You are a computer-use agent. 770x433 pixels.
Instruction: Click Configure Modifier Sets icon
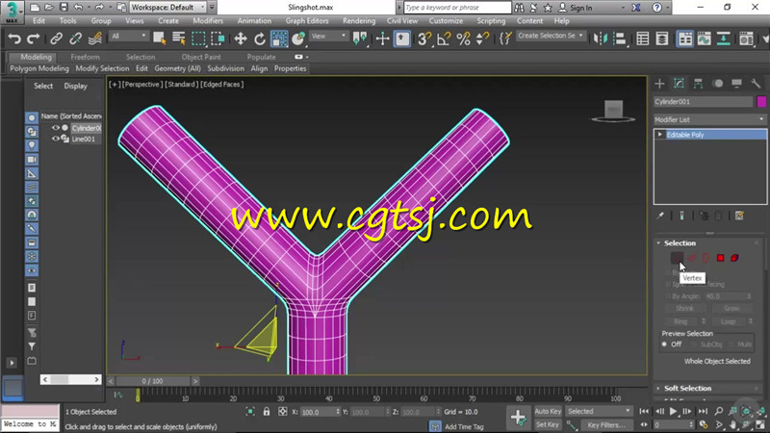click(x=739, y=216)
